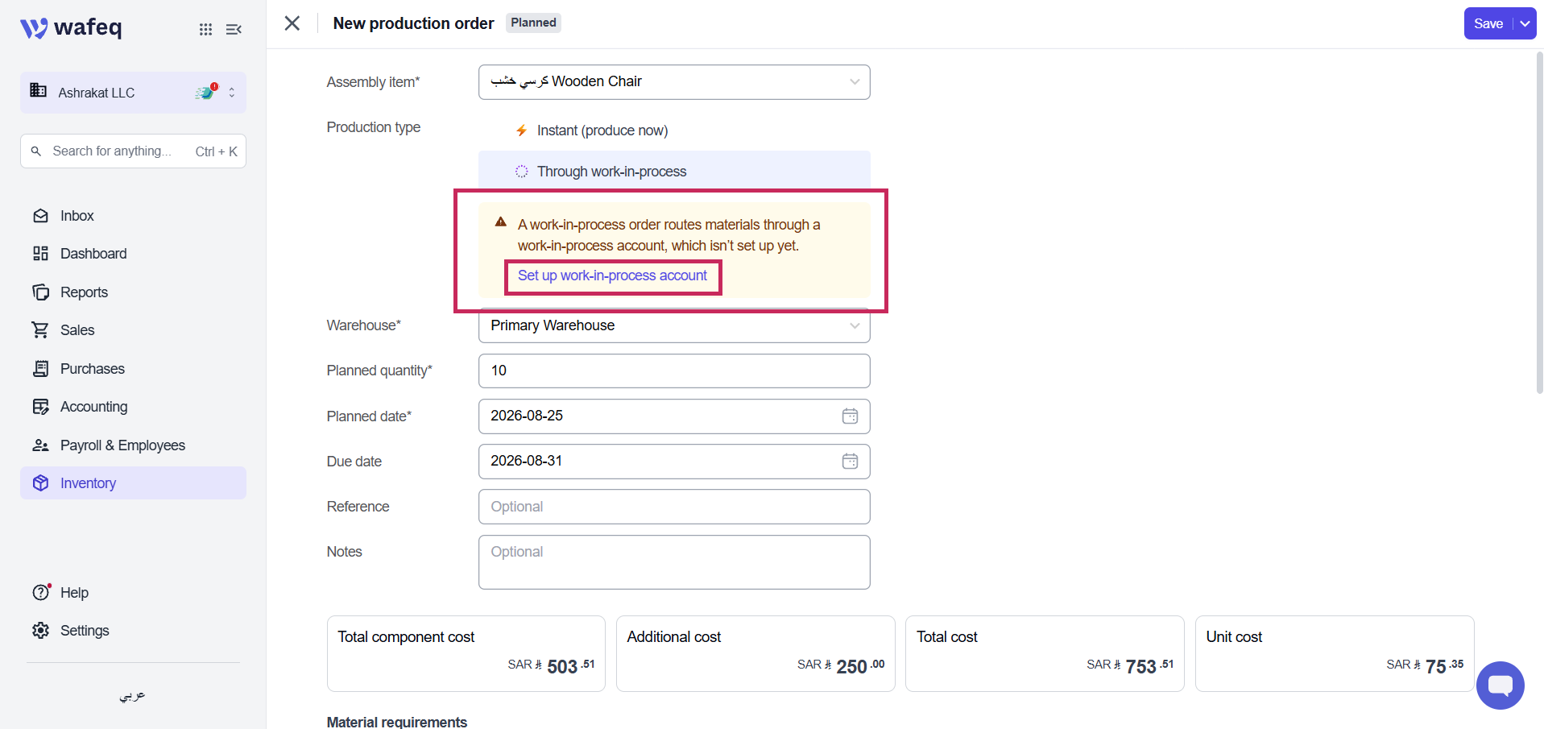Open the apps grid icon

[205, 29]
